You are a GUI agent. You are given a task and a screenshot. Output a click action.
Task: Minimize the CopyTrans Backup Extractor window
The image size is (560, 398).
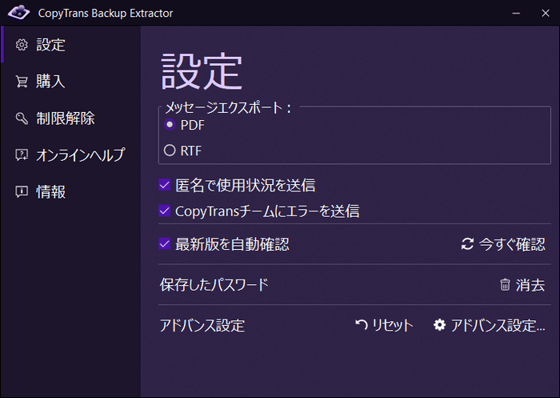tap(516, 14)
